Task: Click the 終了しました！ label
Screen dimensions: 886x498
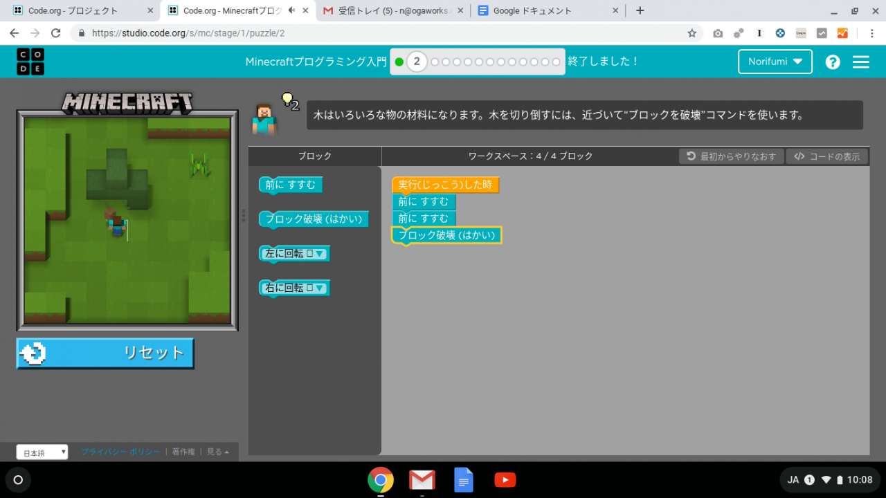Action: click(603, 62)
